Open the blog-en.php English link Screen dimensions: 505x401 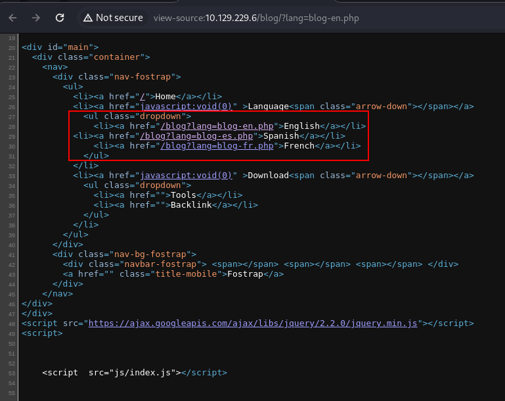coord(217,126)
